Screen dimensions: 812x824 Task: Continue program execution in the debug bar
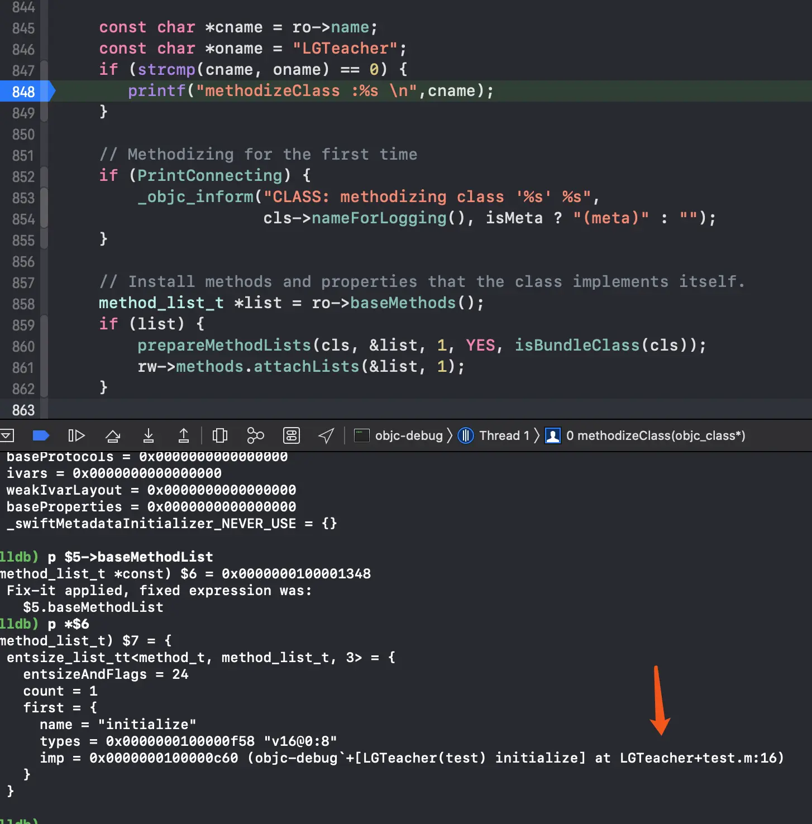[77, 435]
